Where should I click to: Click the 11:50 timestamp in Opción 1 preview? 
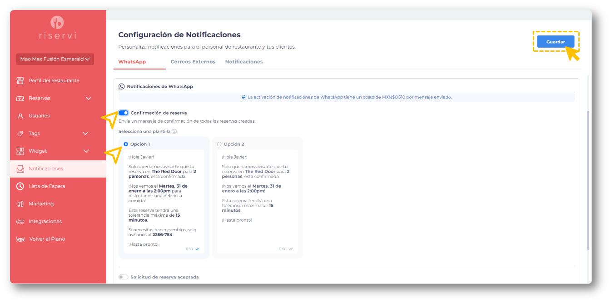[189, 249]
